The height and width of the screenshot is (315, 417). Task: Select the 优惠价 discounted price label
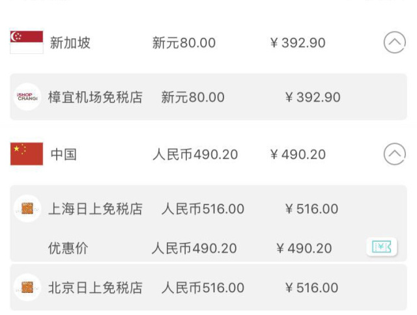click(x=68, y=248)
